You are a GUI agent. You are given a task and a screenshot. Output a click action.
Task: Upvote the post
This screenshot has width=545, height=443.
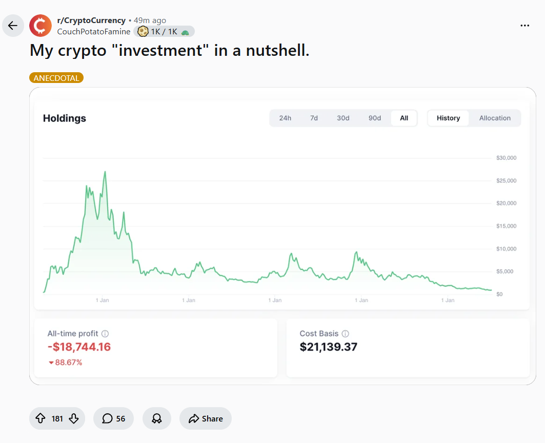coord(41,418)
